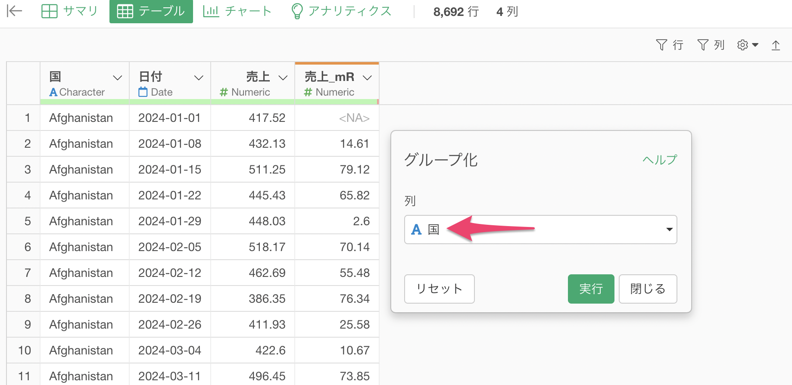Switch to the テーブル tab
The image size is (792, 385).
tap(151, 11)
